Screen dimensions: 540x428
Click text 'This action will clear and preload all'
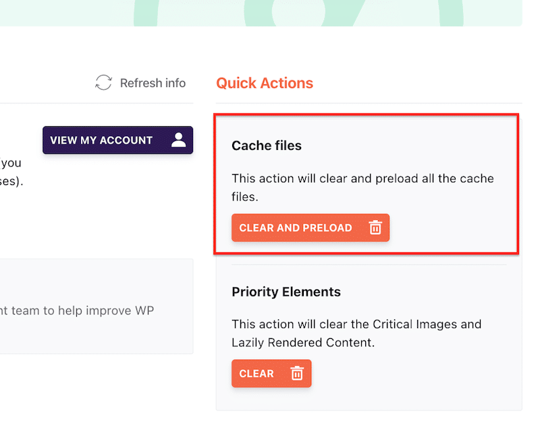(333, 178)
